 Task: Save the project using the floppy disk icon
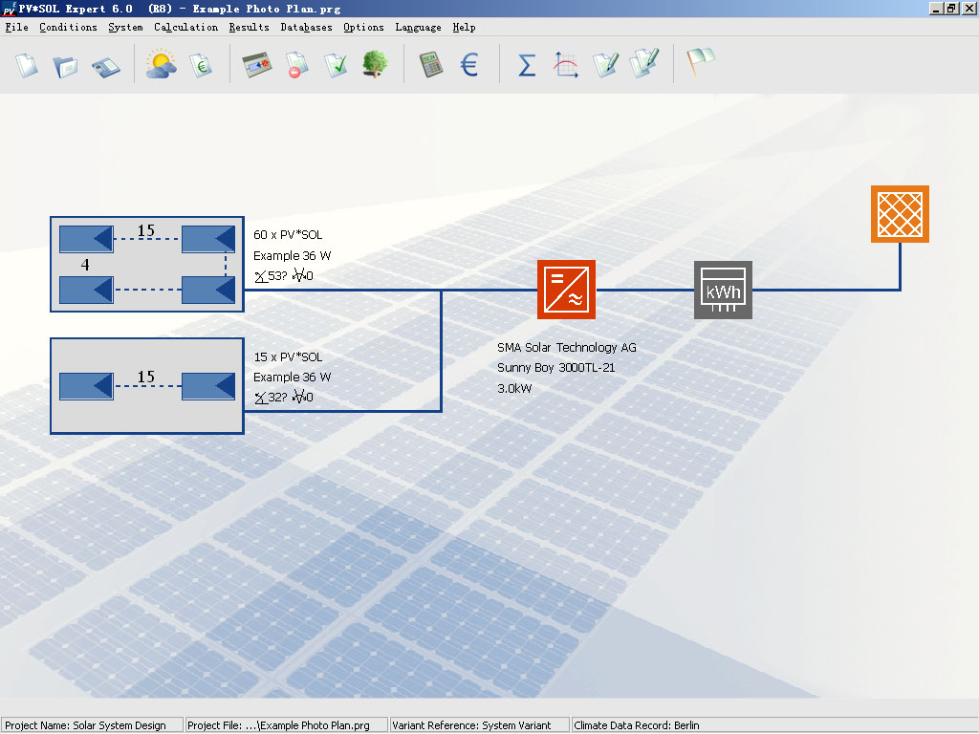[x=105, y=67]
